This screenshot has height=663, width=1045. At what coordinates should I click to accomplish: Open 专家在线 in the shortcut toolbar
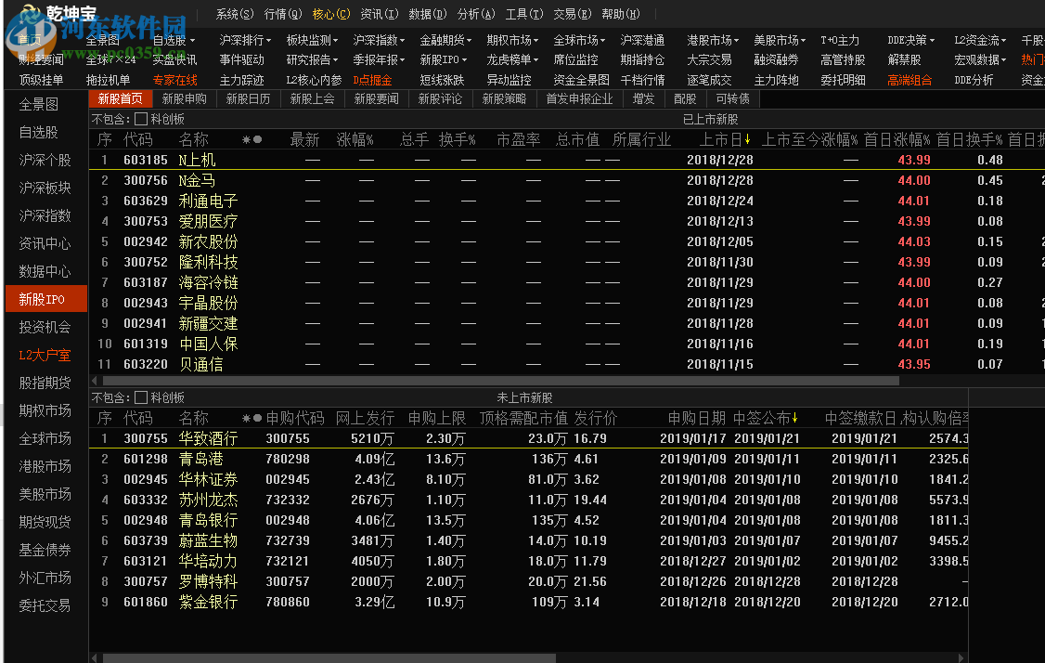click(175, 80)
